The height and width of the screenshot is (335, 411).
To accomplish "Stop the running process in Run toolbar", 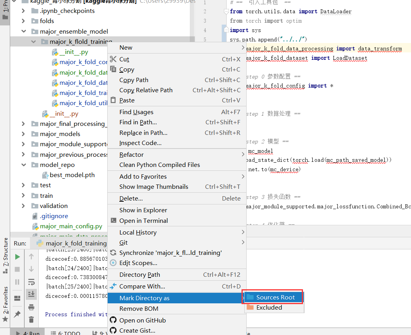I will coord(17,269).
